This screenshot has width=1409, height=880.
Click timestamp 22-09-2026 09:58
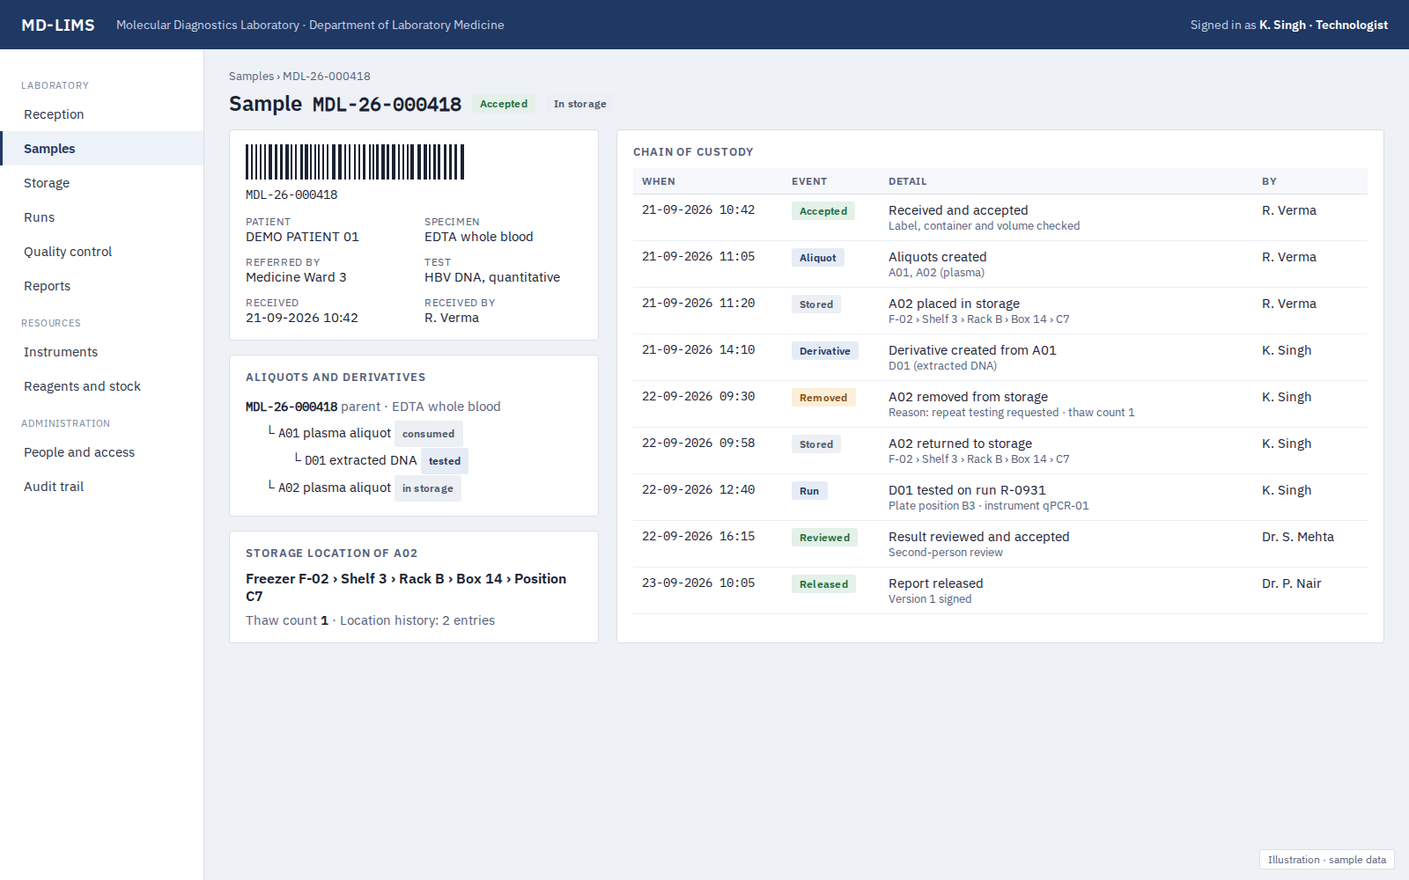click(x=698, y=444)
